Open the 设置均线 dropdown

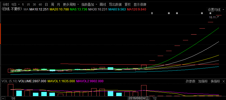click(x=216, y=10)
